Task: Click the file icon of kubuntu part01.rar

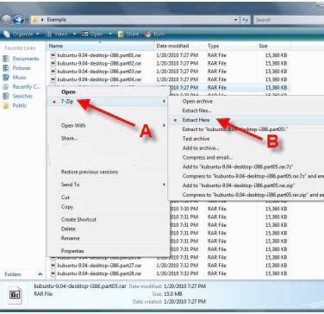Action: pos(53,55)
